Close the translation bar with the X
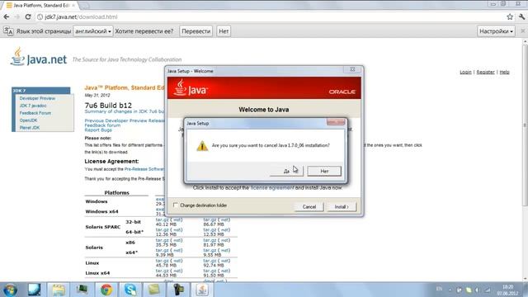This screenshot has height=297, width=528. (522, 31)
